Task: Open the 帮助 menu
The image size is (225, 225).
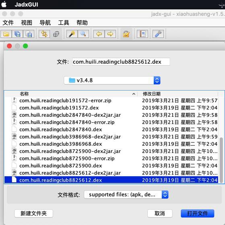Action: [x=82, y=23]
